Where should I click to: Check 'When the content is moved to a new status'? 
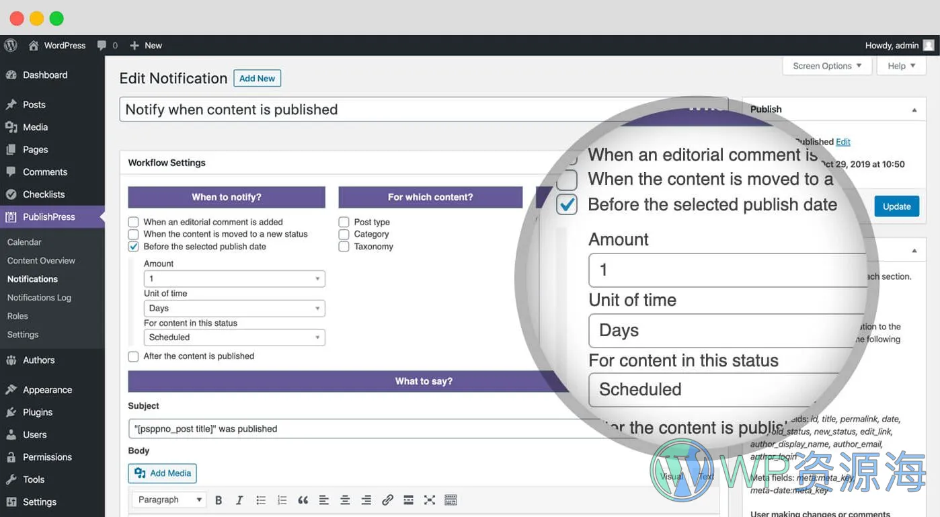pyautogui.click(x=133, y=234)
